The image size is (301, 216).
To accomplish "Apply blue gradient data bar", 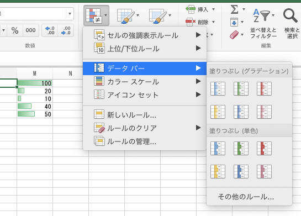I will 218,89.
